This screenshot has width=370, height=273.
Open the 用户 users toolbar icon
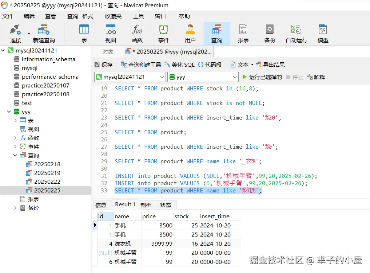click(190, 34)
